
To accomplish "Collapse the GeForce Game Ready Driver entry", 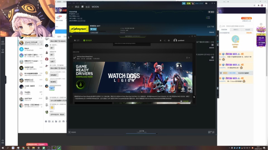I will click(189, 58).
